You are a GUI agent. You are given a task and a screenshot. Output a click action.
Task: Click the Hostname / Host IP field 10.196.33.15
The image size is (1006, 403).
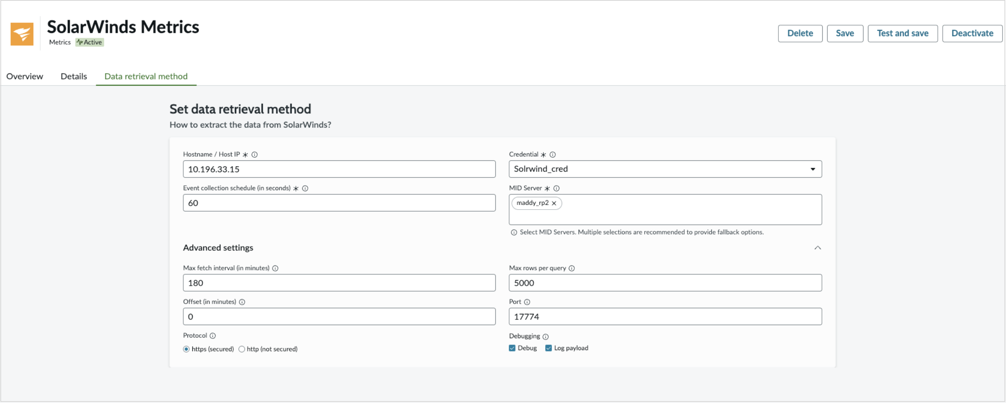[x=339, y=169]
